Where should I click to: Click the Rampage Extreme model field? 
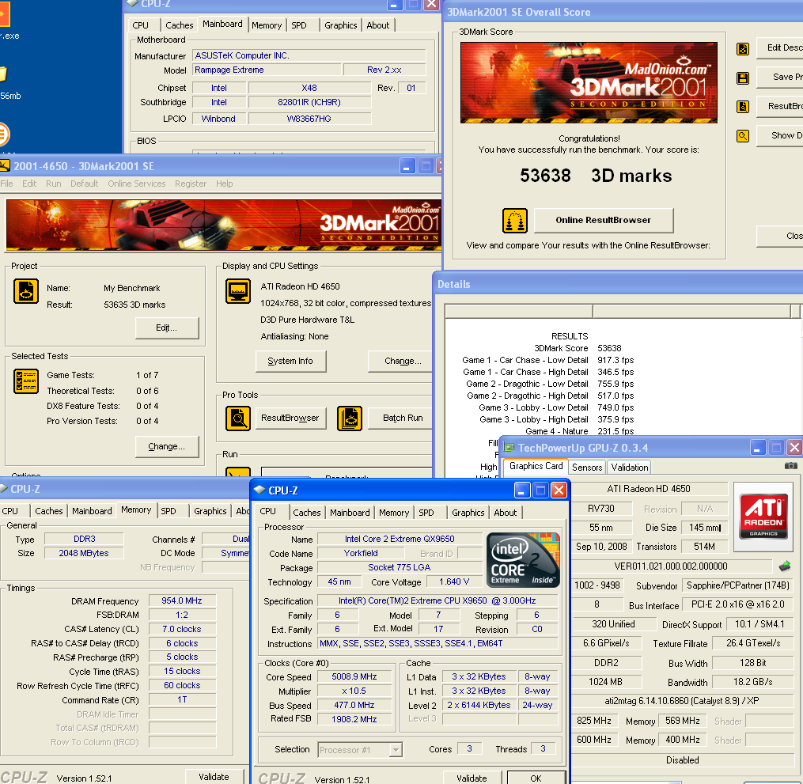267,70
